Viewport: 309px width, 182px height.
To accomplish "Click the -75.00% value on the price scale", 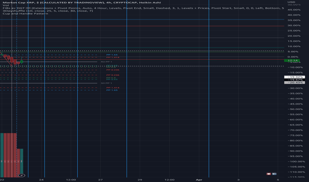I will (x=294, y=135).
